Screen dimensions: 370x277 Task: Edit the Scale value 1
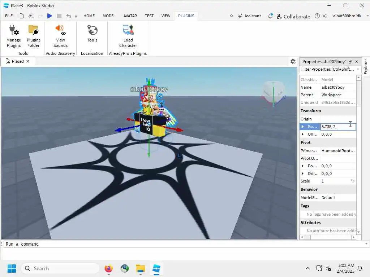(x=335, y=181)
